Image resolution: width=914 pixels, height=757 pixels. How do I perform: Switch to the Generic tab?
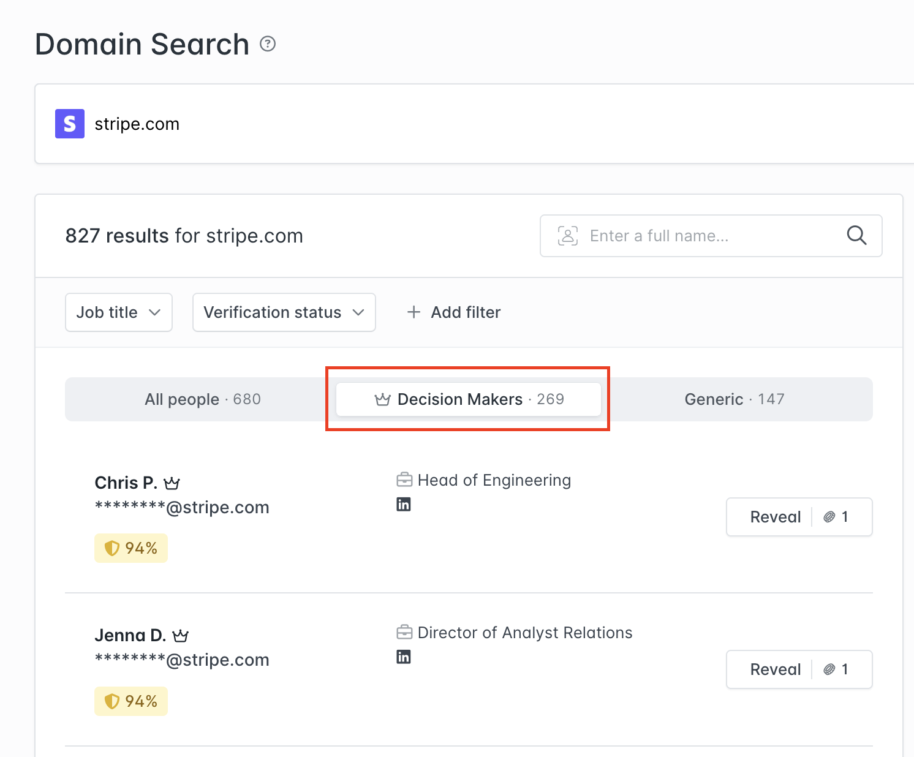point(735,399)
